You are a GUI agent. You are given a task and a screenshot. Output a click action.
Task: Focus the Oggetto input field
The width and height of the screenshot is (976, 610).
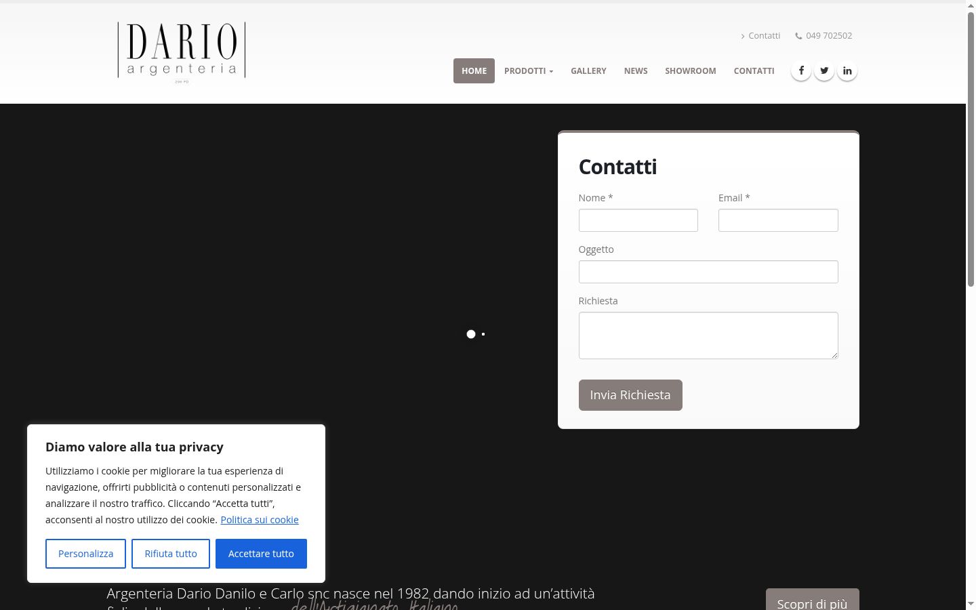708,272
